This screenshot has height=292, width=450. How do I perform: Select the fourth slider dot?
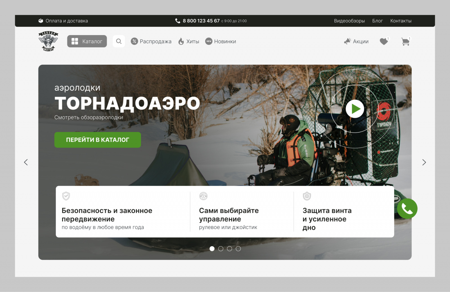tap(238, 249)
